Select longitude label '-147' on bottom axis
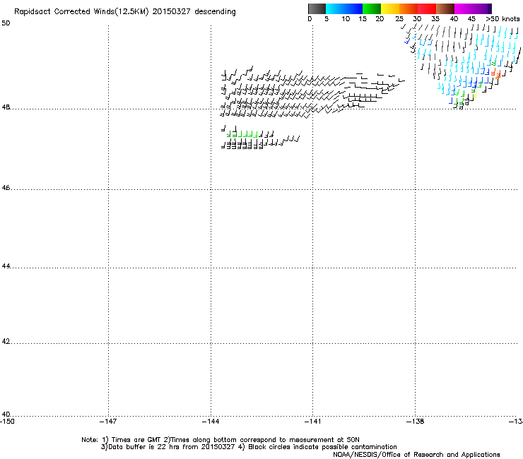 [108, 422]
